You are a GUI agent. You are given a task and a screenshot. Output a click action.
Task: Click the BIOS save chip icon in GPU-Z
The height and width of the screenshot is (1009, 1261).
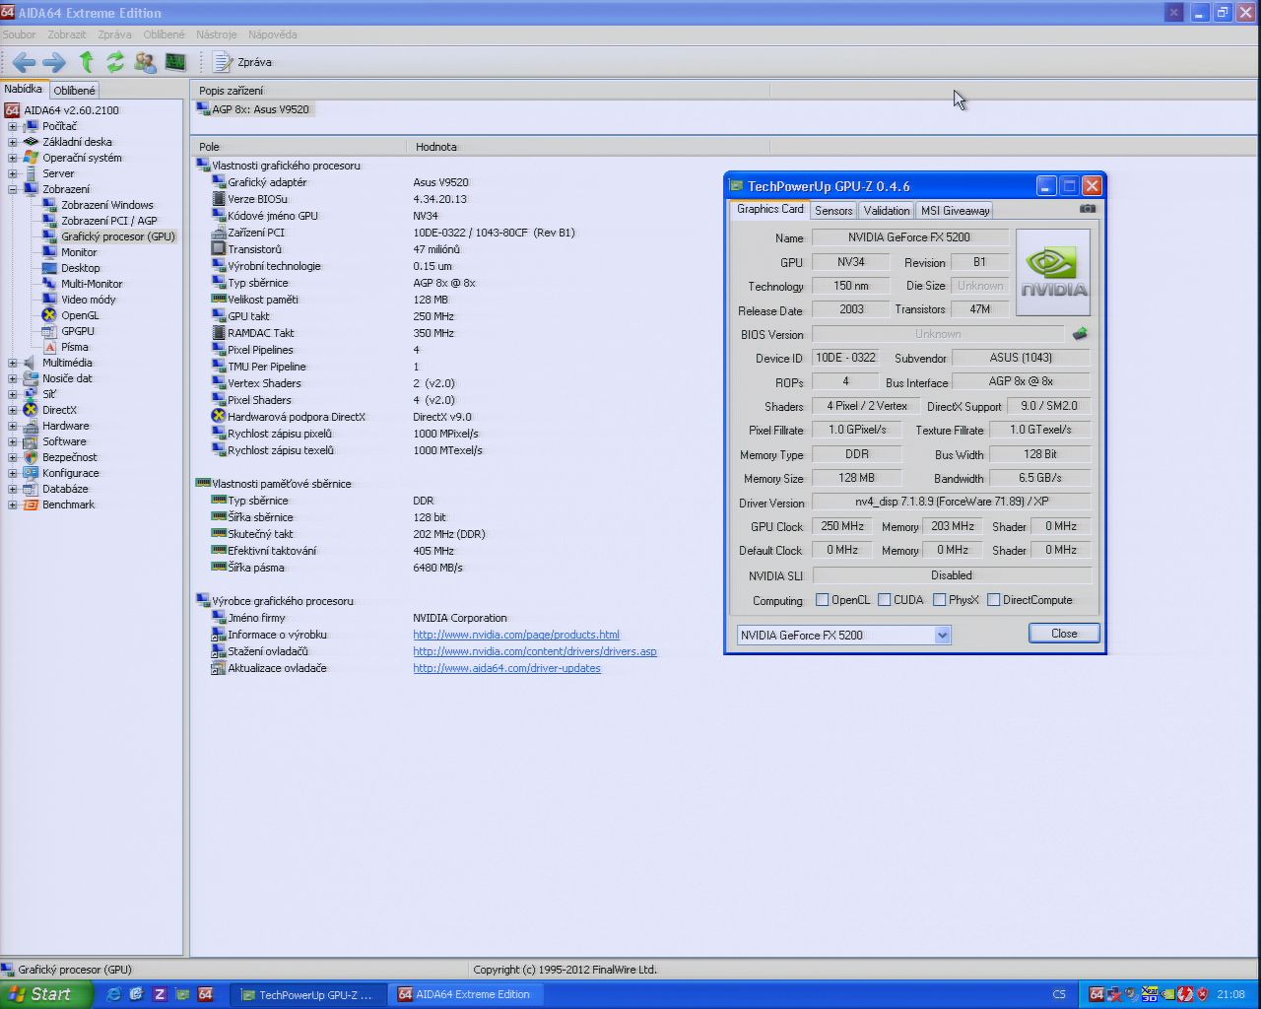coord(1080,334)
